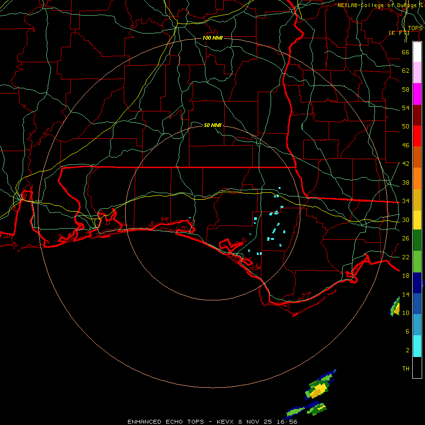Click the 14 value on the legend
The width and height of the screenshot is (425, 425).
(406, 294)
